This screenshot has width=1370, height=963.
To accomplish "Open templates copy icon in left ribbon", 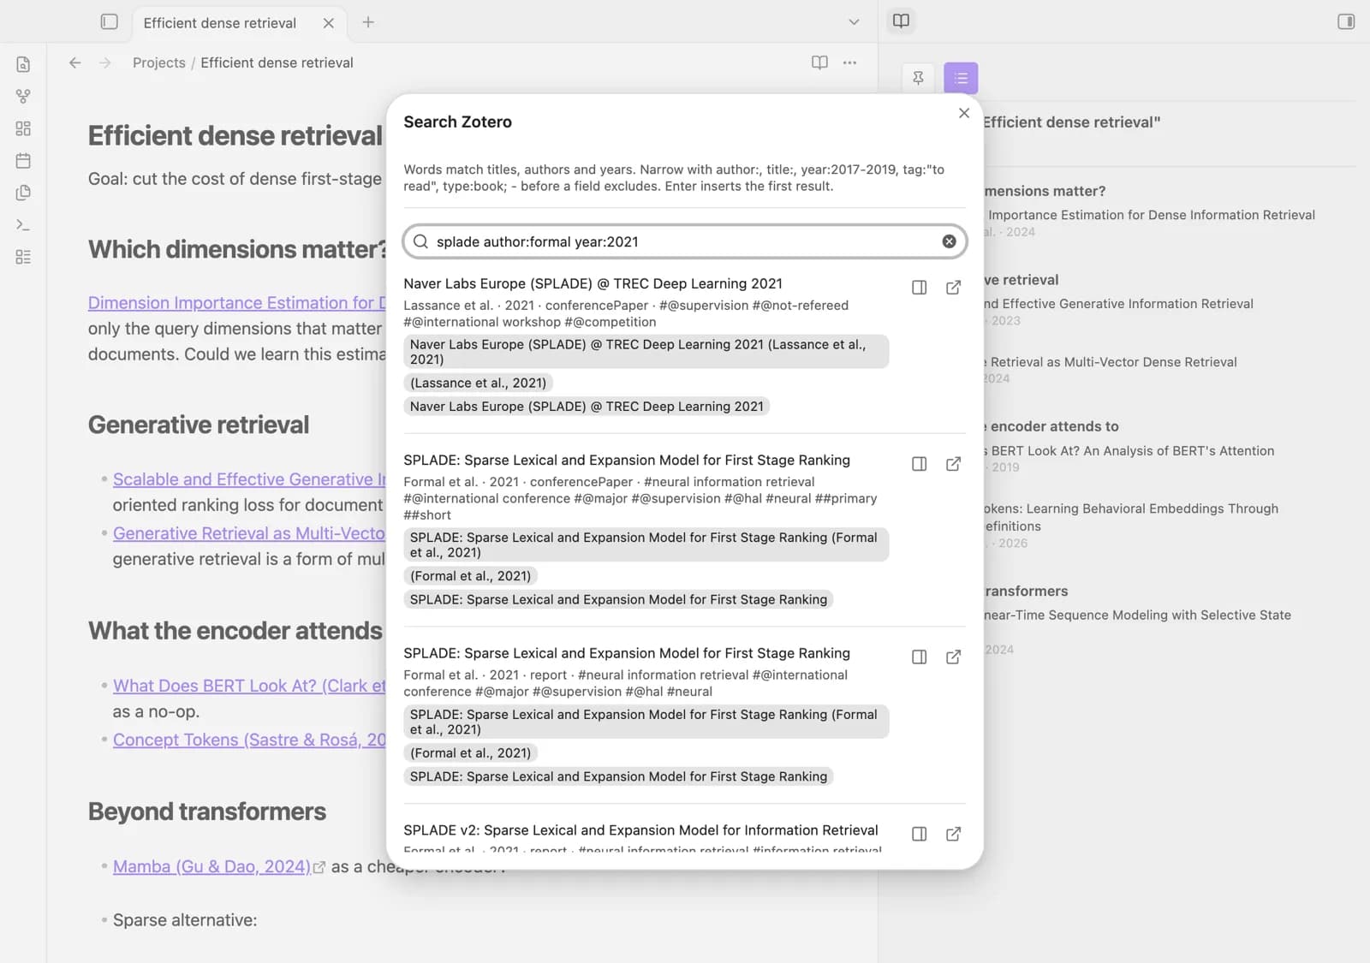I will tap(23, 193).
